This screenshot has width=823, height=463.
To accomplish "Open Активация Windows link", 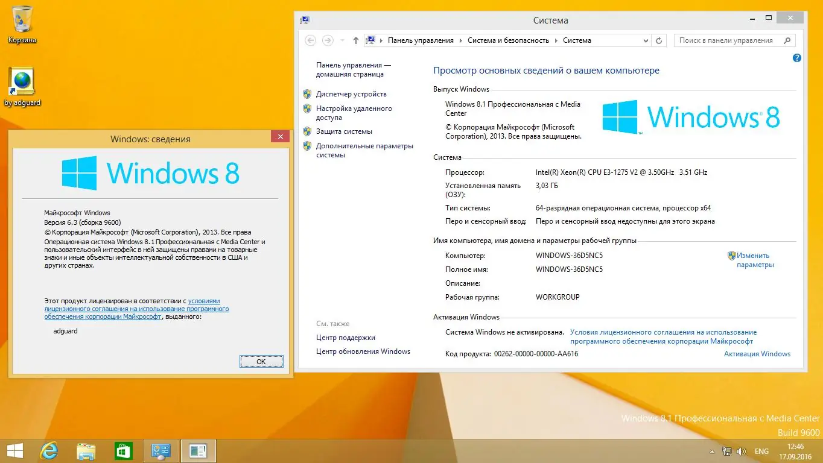I will click(757, 354).
